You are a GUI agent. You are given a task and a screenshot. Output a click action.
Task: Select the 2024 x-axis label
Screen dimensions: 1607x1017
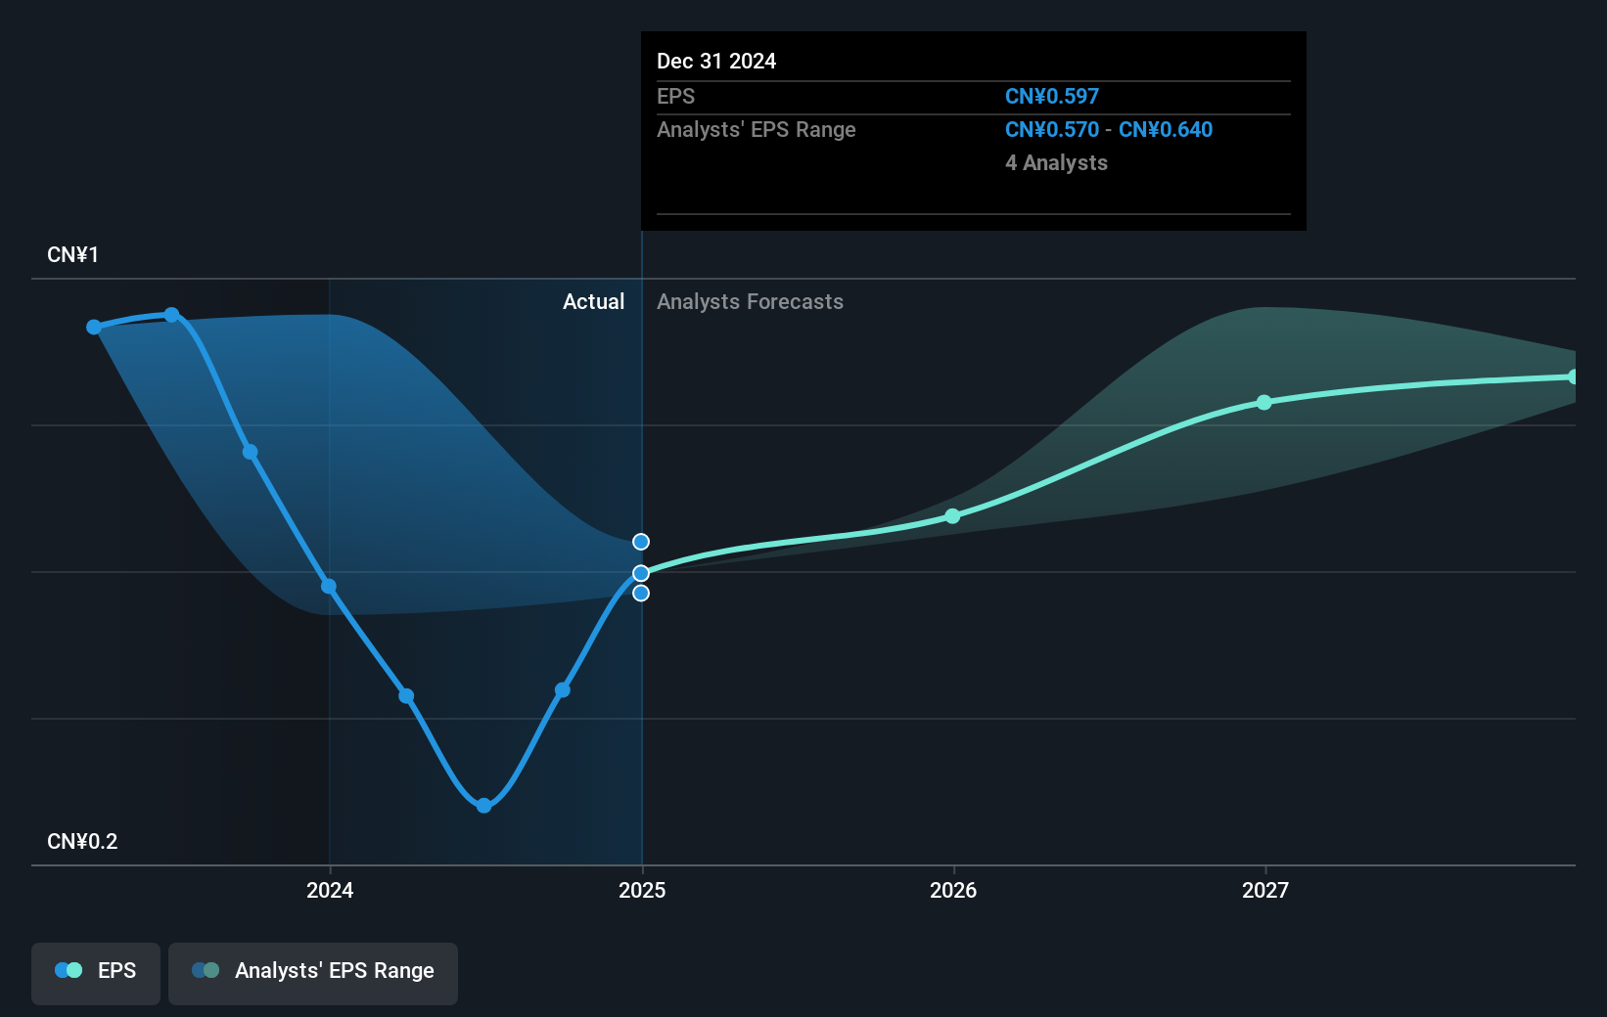[330, 890]
